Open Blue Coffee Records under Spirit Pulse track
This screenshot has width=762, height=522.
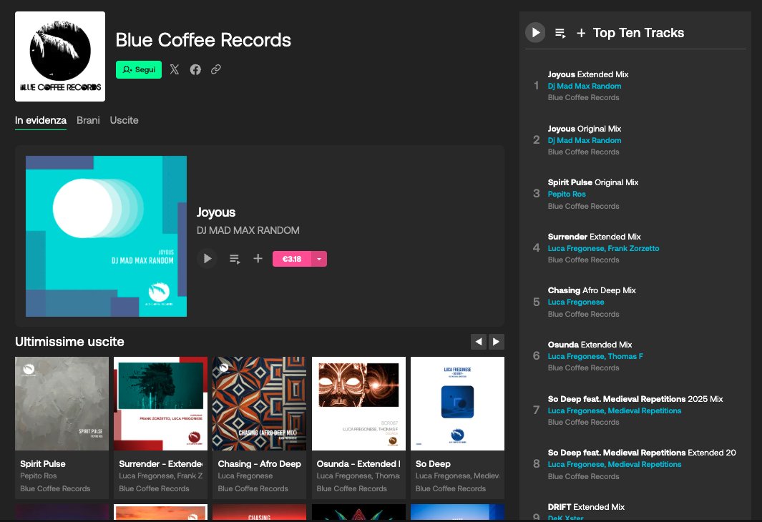pos(583,207)
